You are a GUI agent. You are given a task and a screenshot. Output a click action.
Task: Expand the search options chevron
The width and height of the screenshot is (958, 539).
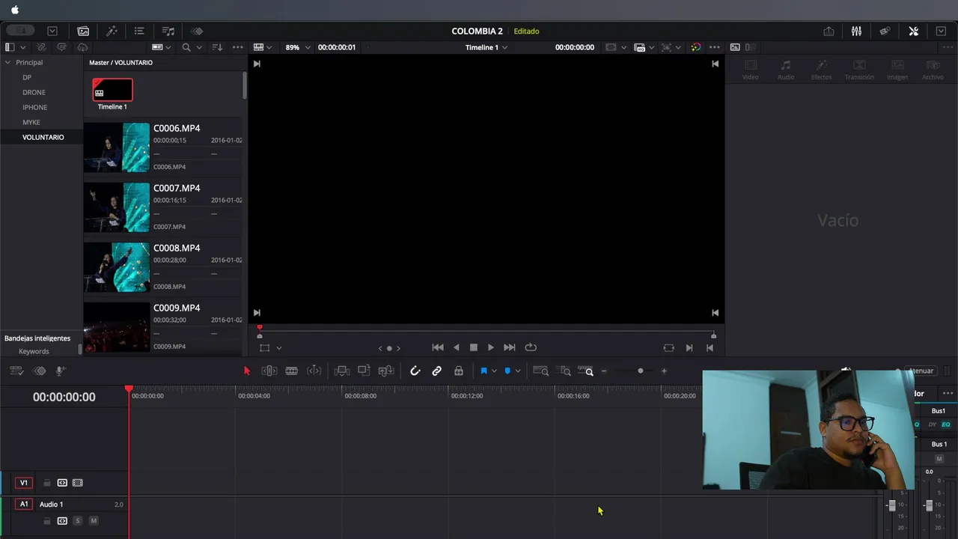tap(198, 47)
